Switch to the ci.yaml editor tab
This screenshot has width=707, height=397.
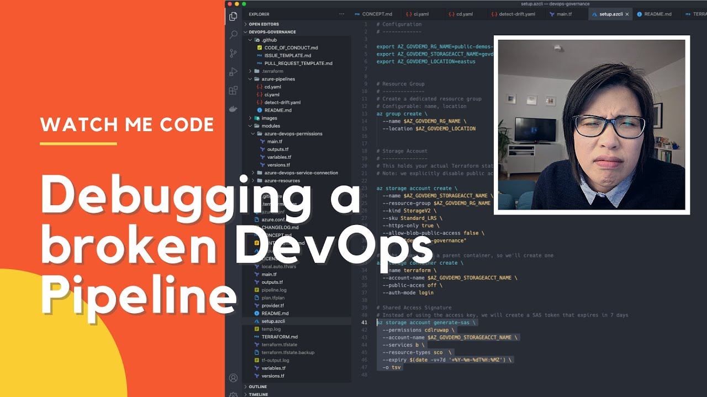point(417,14)
